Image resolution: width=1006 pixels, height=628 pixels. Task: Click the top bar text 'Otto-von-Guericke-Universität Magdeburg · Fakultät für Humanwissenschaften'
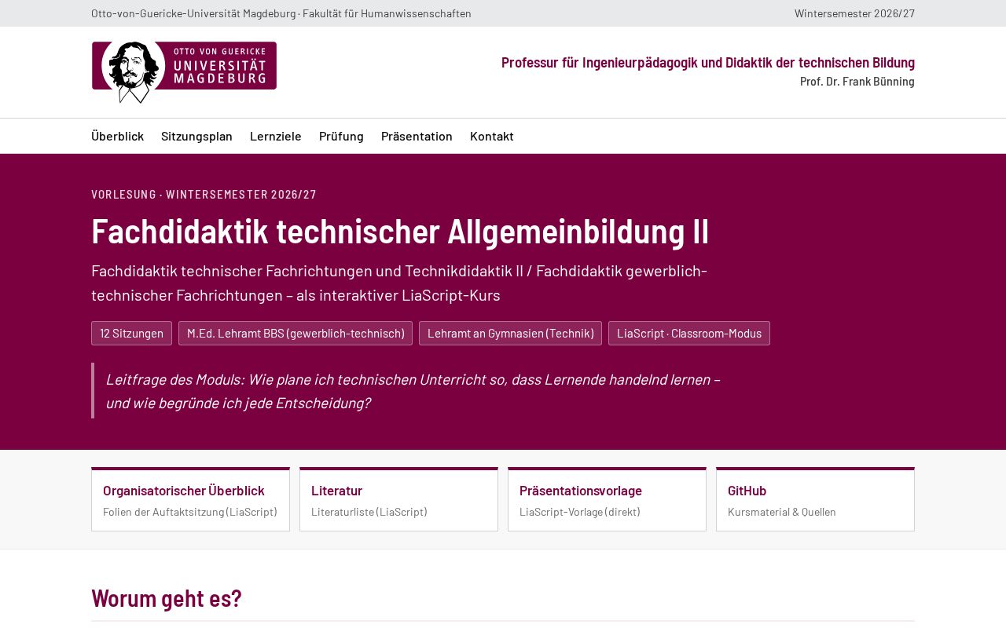[281, 13]
